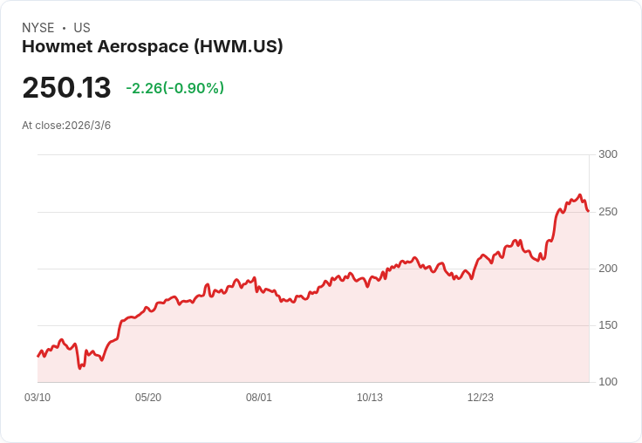Click the Howmet Aerospace (HWM.US) title
Screen dimensions: 642x443
pos(153,46)
